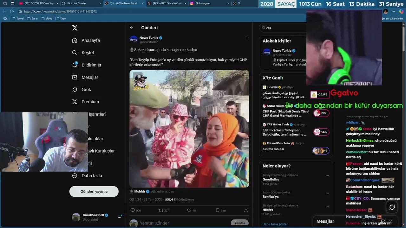The image size is (406, 228).
Task: Click the Yanıtla button
Action: tap(239, 223)
